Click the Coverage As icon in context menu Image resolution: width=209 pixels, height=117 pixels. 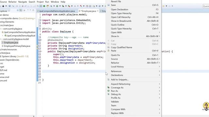click(x=108, y=87)
